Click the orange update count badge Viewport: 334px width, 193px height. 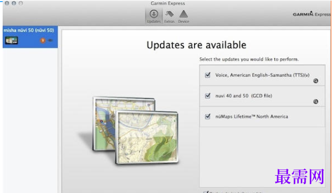[43, 40]
